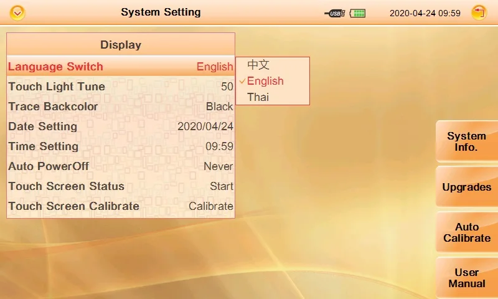
Task: Open Touch Light Tune setting
Action: pyautogui.click(x=121, y=87)
